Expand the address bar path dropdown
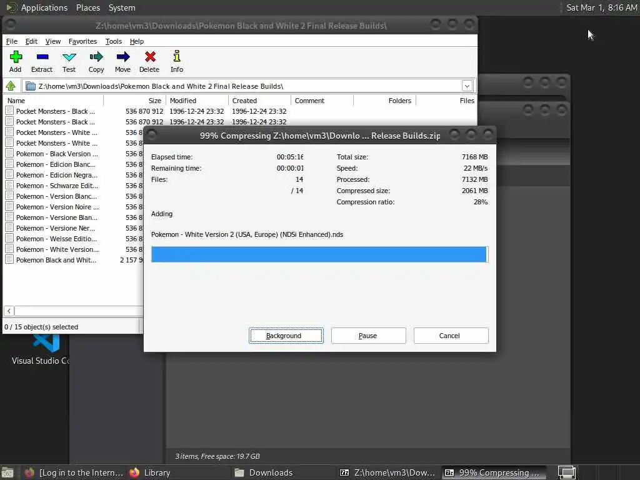640x480 pixels. tap(467, 86)
